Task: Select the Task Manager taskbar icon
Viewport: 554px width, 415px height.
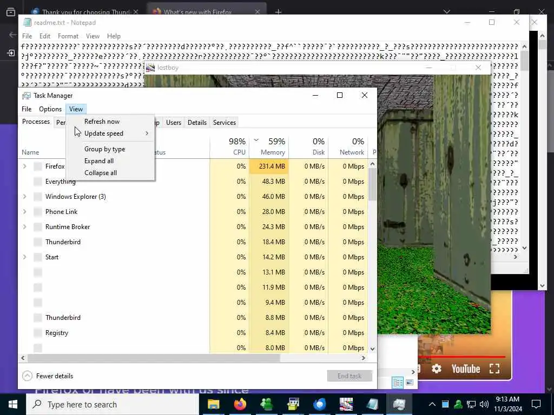Action: pos(399,404)
